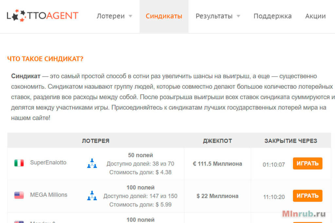Click ИГРАТЬ for SuperEnalotto

pos(308,164)
